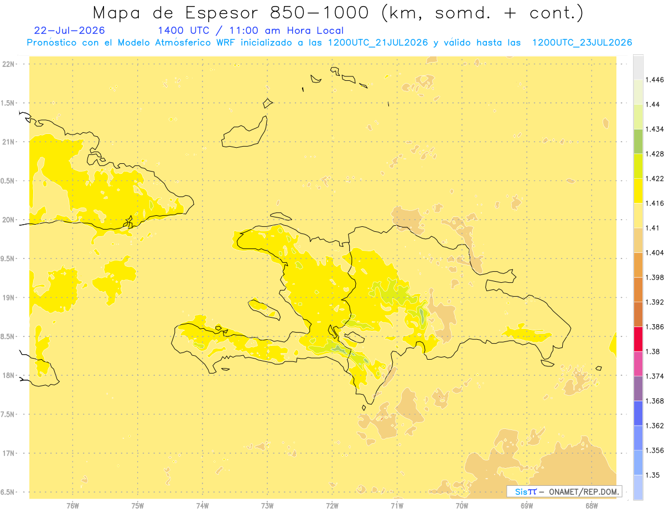Click legend value '1.422'
This screenshot has height=513, width=664.
click(655, 178)
